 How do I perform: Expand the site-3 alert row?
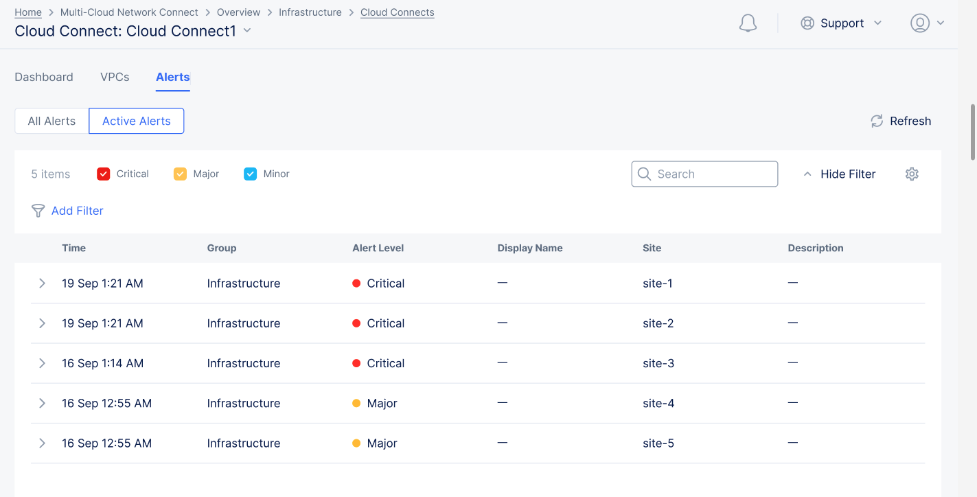coord(41,363)
